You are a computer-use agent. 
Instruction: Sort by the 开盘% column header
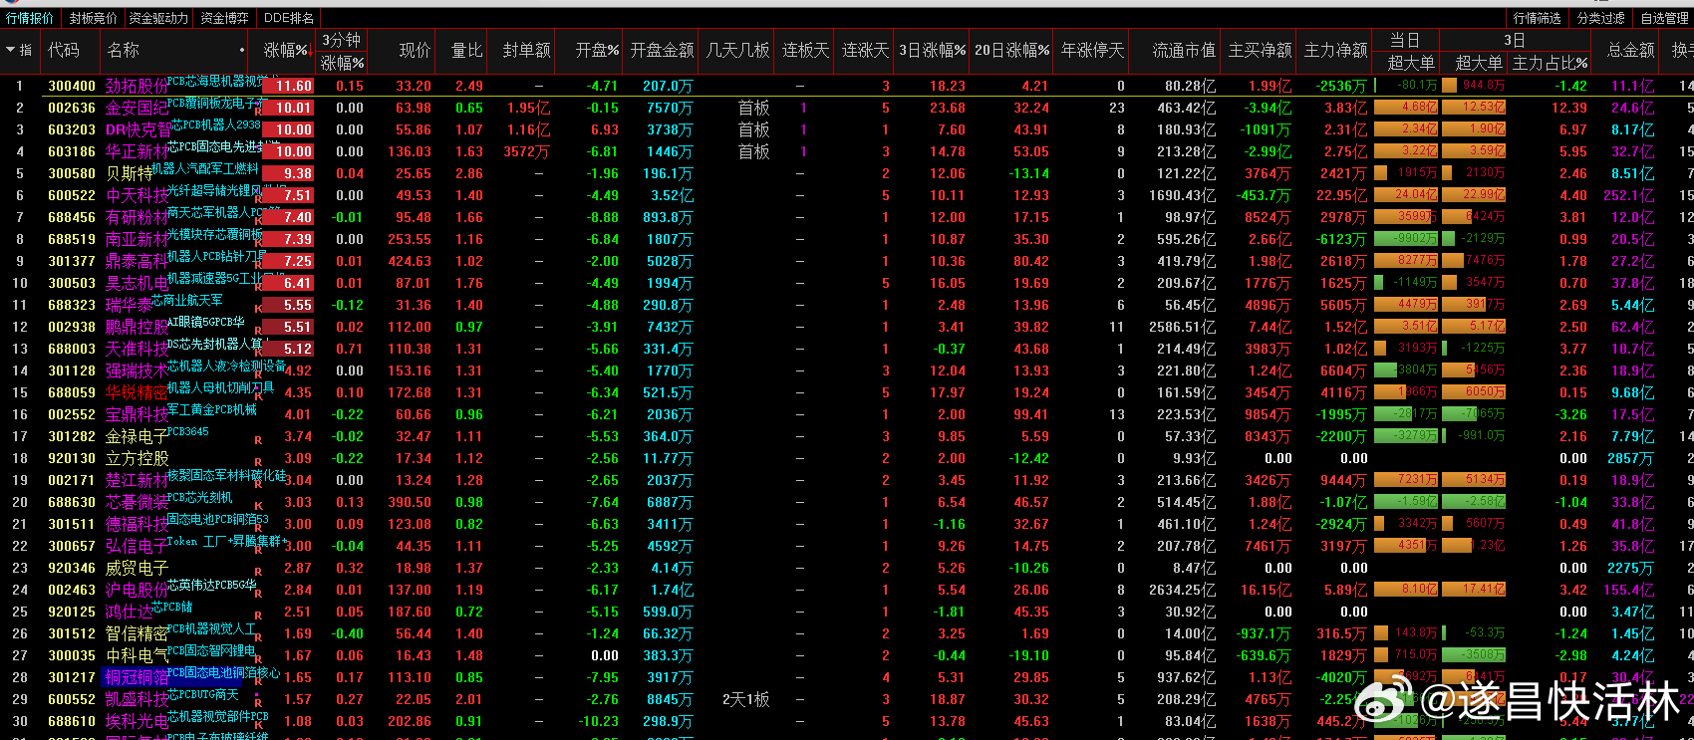pyautogui.click(x=597, y=50)
